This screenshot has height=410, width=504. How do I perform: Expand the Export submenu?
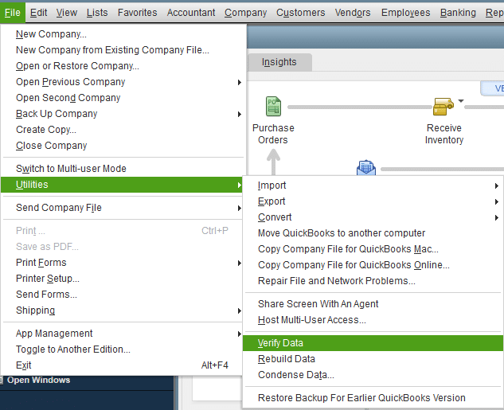tap(272, 201)
